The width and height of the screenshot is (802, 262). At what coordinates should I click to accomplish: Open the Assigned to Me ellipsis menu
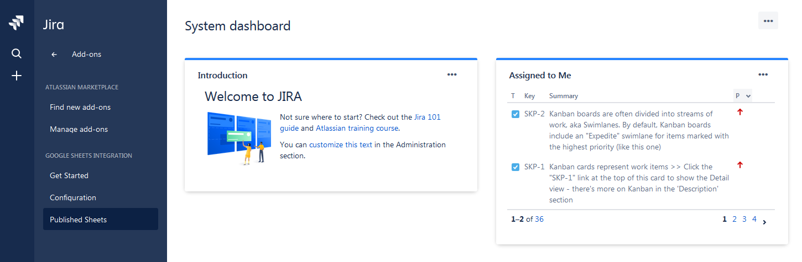763,74
